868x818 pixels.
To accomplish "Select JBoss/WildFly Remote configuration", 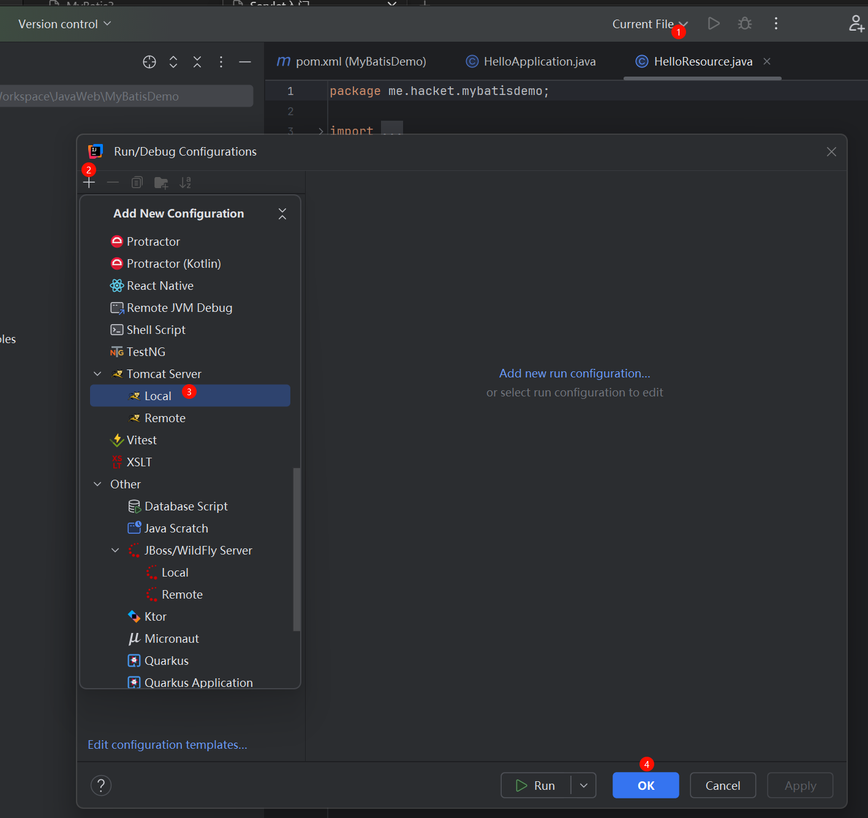I will tap(191, 594).
